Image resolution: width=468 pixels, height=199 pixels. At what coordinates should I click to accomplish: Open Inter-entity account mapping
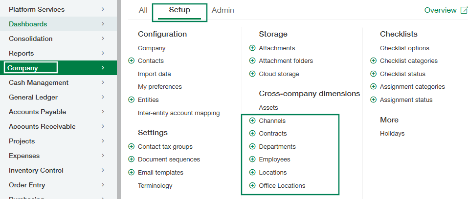(x=179, y=113)
